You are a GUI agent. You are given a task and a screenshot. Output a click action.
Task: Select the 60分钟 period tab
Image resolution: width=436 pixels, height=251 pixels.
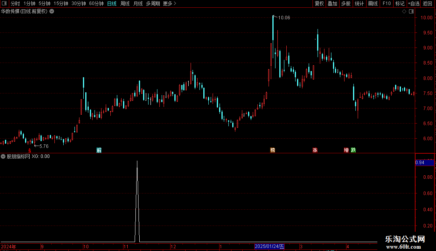pyautogui.click(x=96, y=3)
